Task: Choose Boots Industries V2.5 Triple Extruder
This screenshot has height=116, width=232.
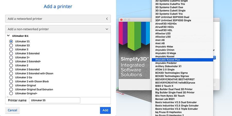Action: point(183,109)
